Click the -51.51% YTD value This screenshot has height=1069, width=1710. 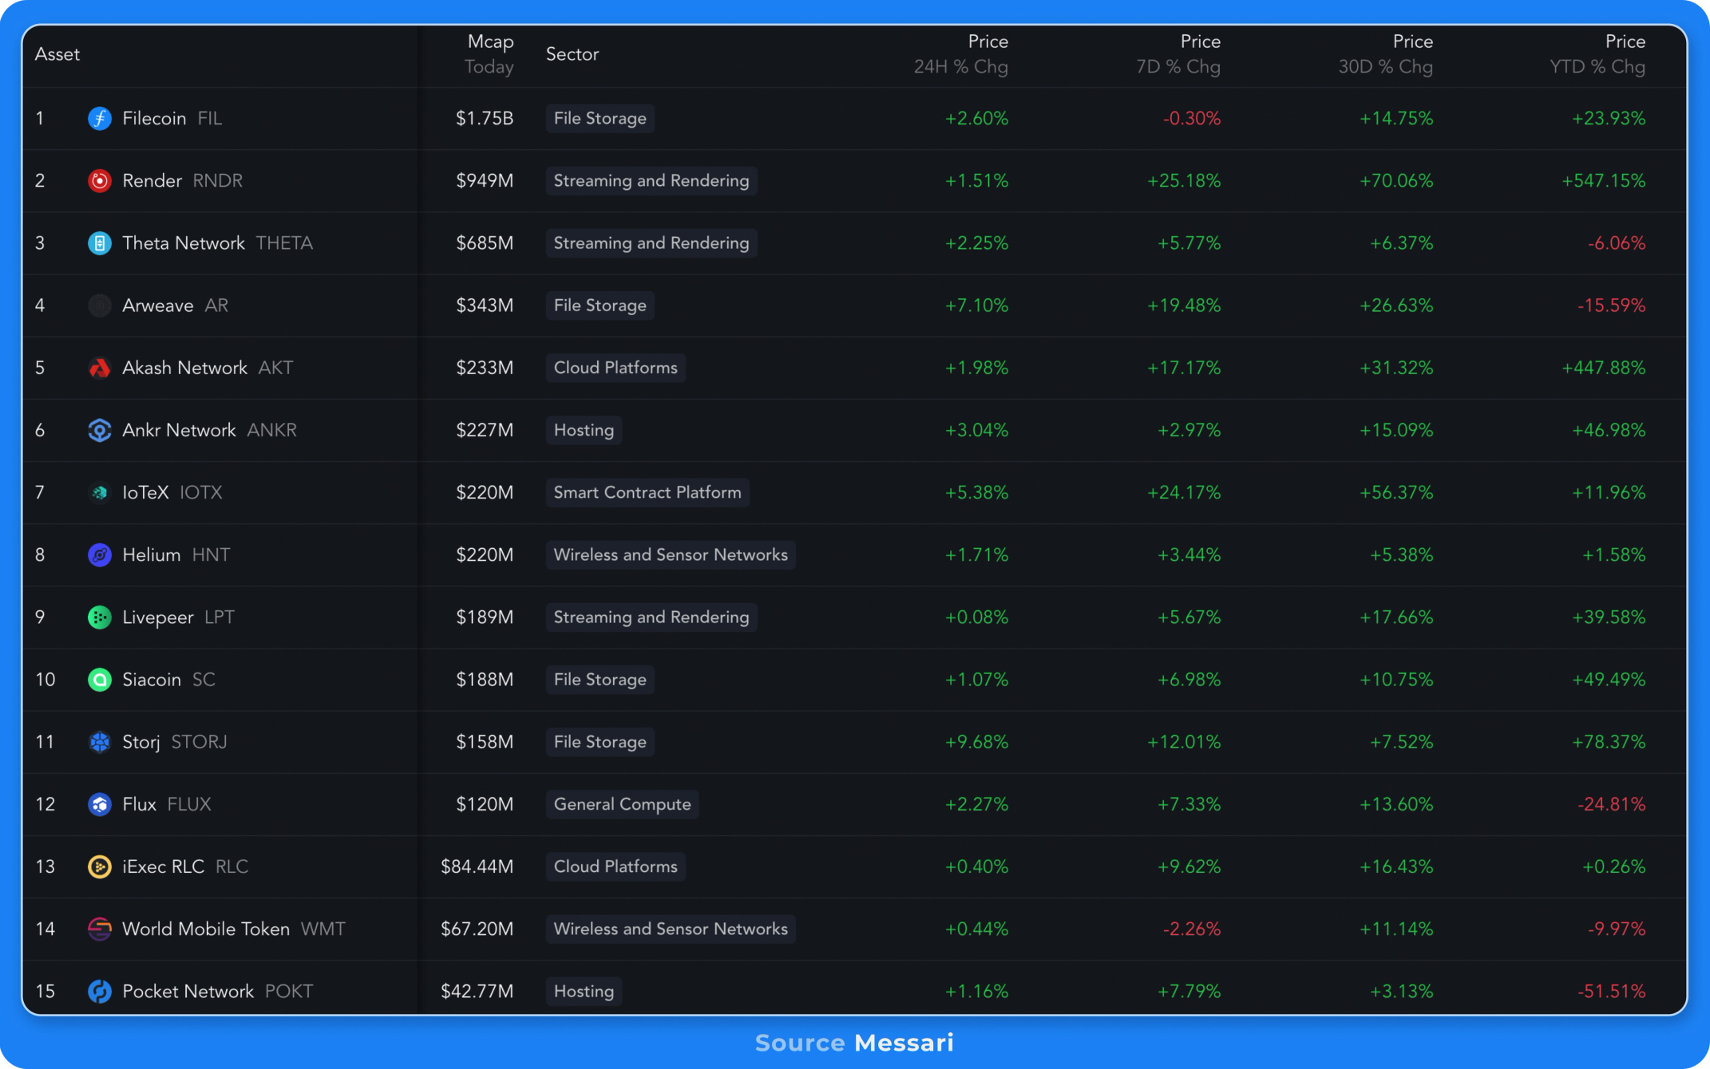pyautogui.click(x=1611, y=991)
